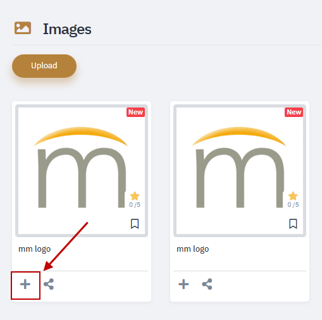Bookmark the second mm logo image
Screen dimensions: 322x320
tap(293, 223)
